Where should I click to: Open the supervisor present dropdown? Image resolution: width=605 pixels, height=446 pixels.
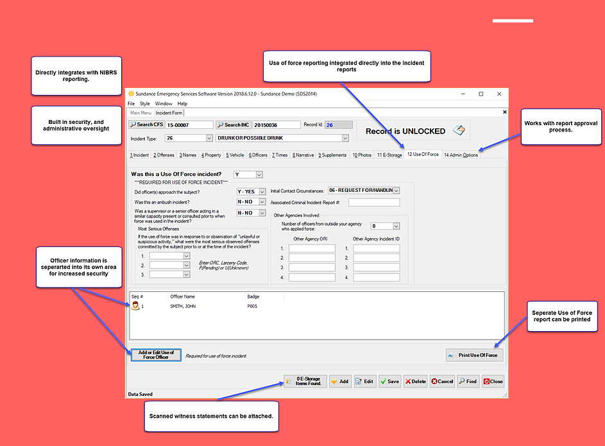click(x=262, y=213)
